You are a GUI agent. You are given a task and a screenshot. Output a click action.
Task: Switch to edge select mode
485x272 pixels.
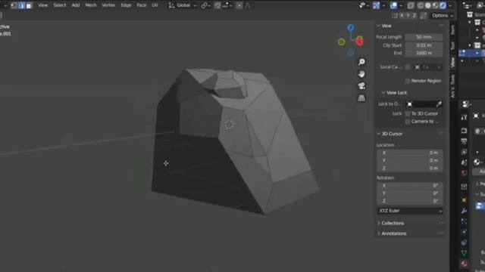pyautogui.click(x=21, y=5)
